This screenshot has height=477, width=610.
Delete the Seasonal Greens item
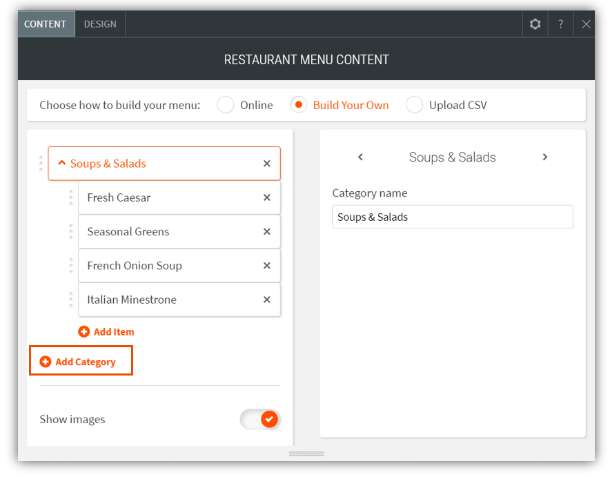[267, 232]
